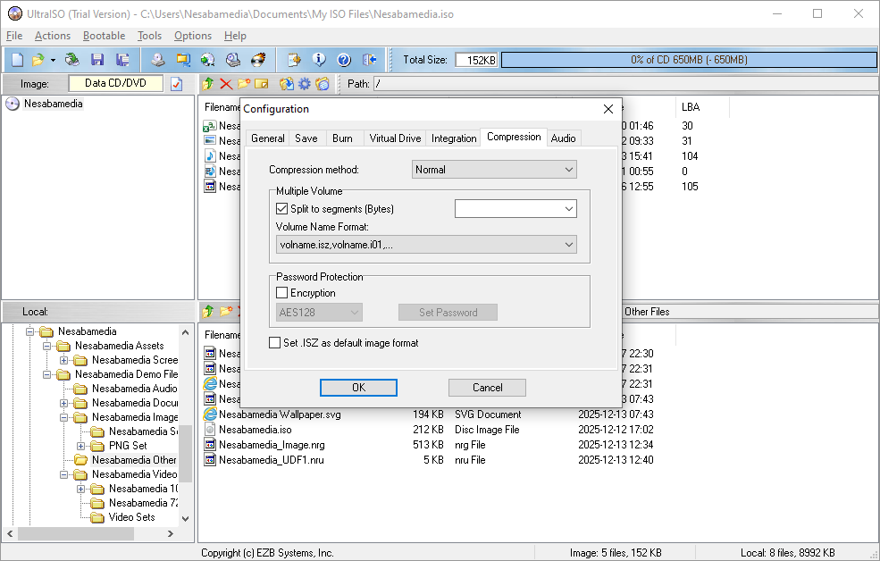
Task: Expand the PNG Set folder node
Action: point(81,446)
